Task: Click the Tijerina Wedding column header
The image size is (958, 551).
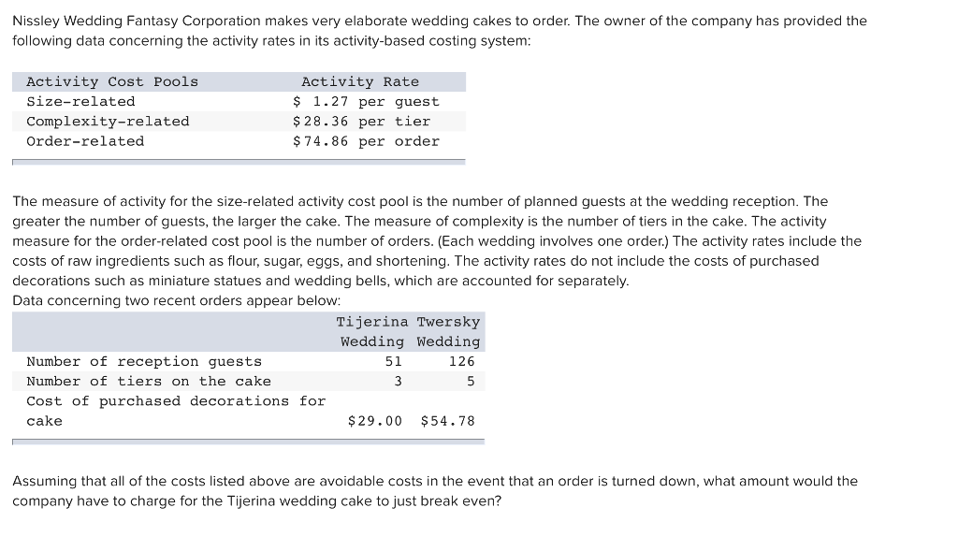Action: tap(372, 332)
